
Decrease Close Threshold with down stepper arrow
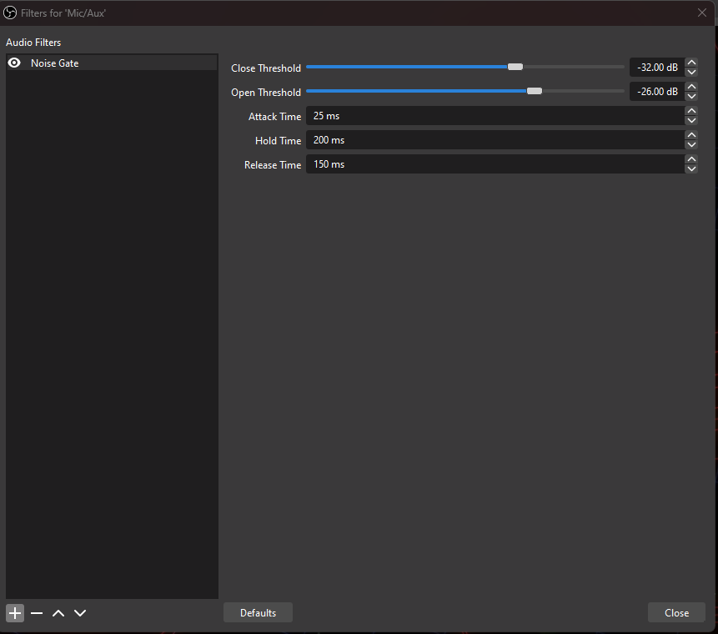pyautogui.click(x=691, y=72)
